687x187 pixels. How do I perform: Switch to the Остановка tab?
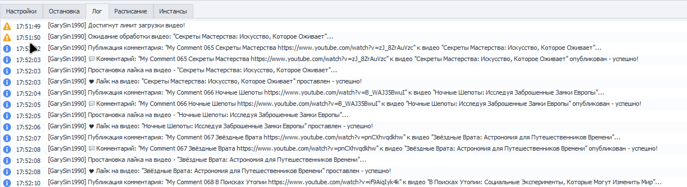tap(64, 11)
